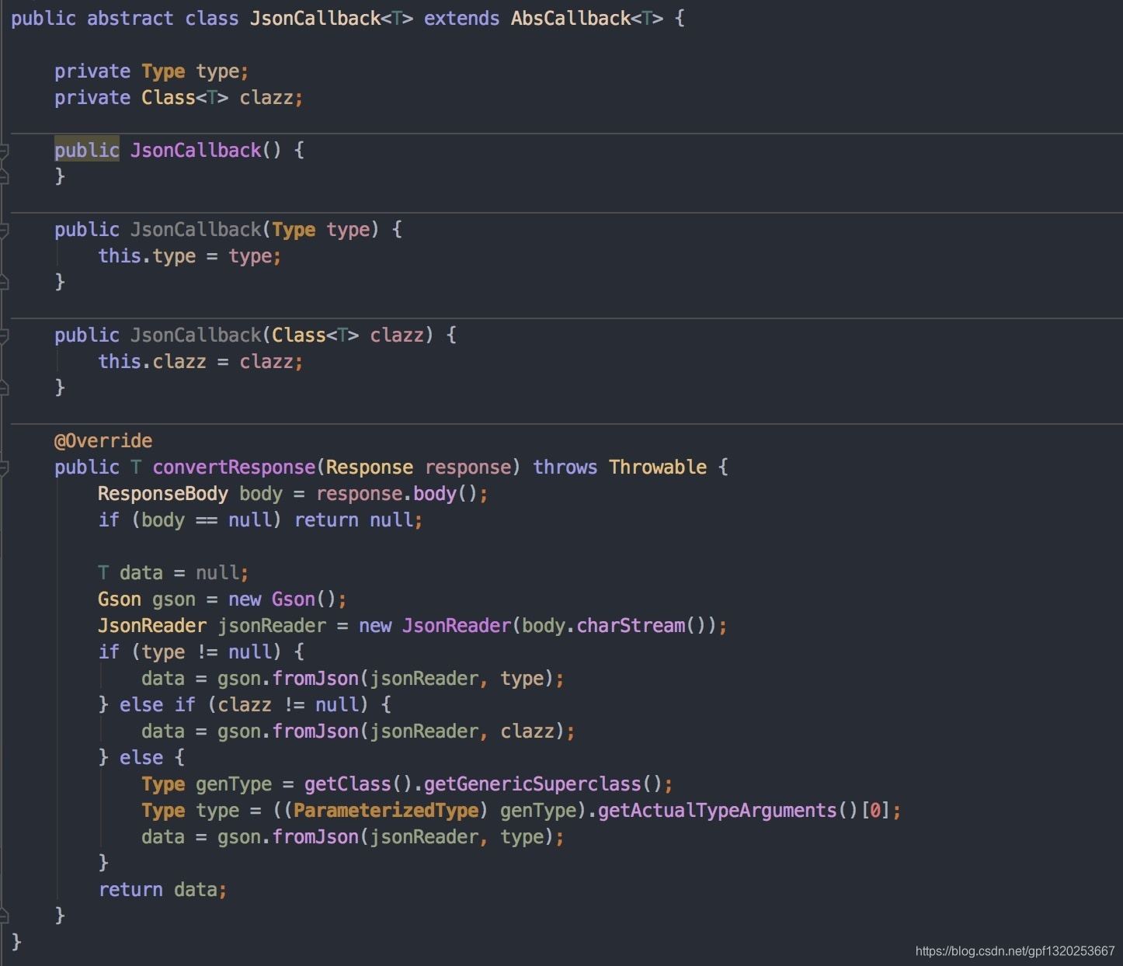Collapse the JsonCallback(Class<T> clazz) constructor fold marker
Image resolution: width=1123 pixels, height=966 pixels.
(4, 335)
